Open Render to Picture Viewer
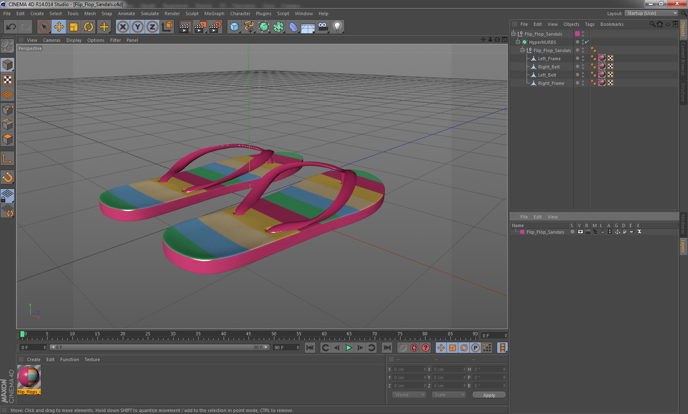This screenshot has height=414, width=688. pos(200,27)
